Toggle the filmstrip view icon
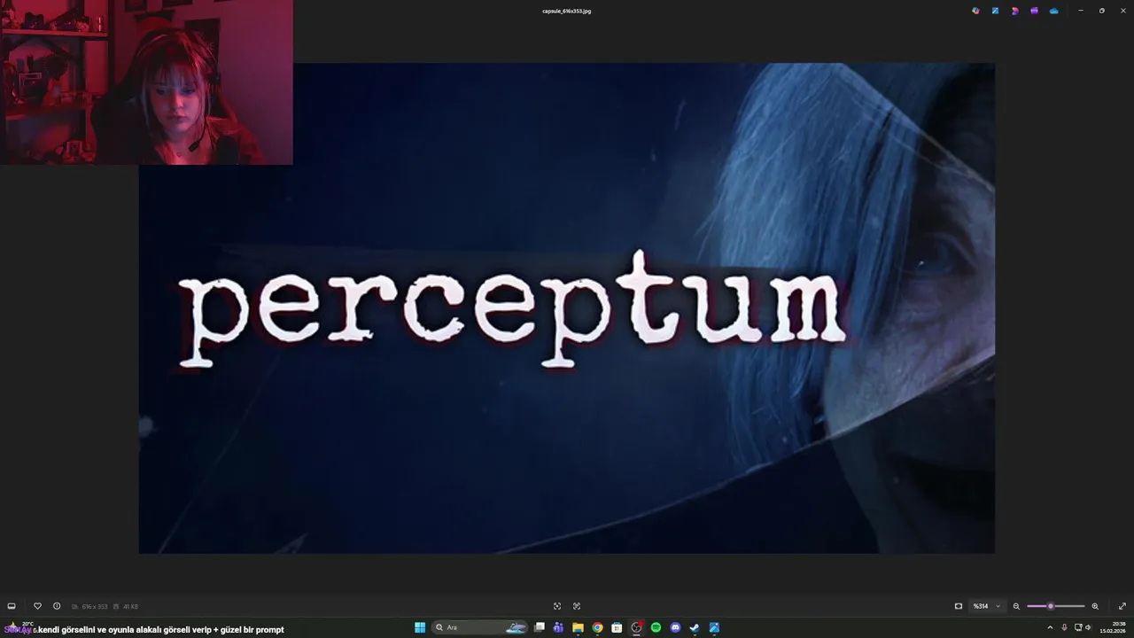 [x=12, y=606]
